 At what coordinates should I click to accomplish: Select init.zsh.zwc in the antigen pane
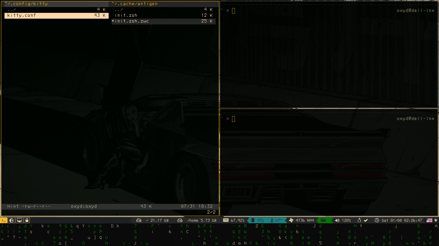pos(164,21)
